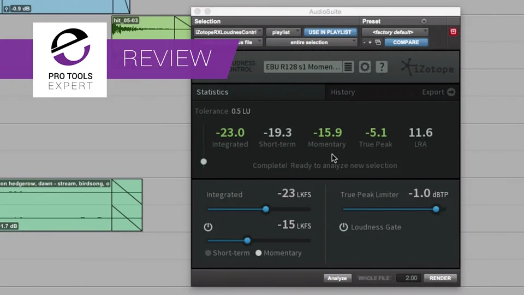Click the -15.9 Momentary statistic
The width and height of the screenshot is (524, 295).
coord(327,133)
